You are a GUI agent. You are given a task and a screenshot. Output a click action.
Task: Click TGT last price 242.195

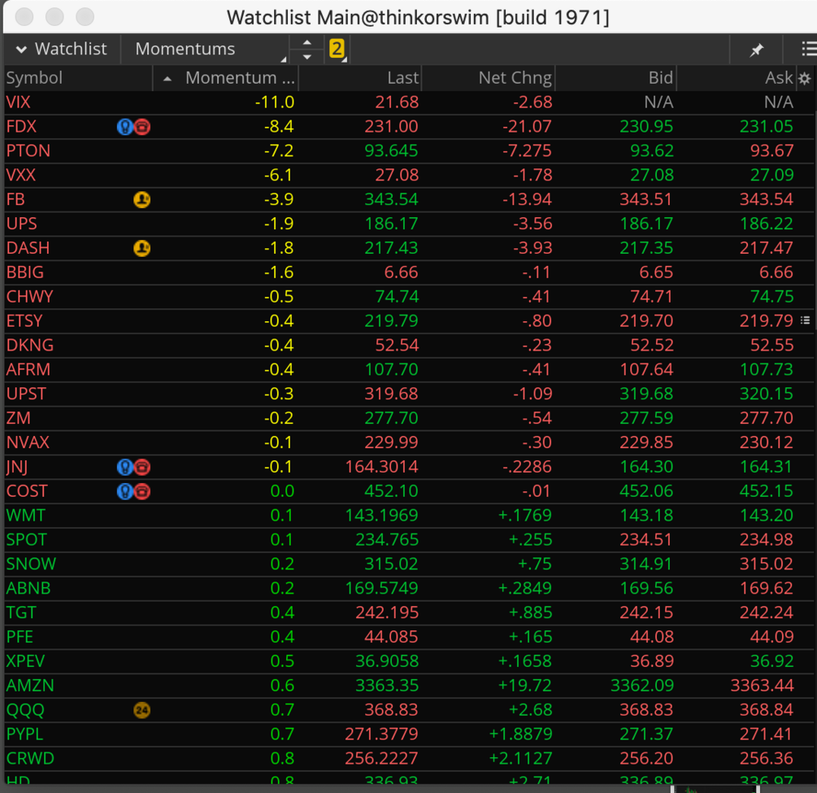tap(387, 612)
